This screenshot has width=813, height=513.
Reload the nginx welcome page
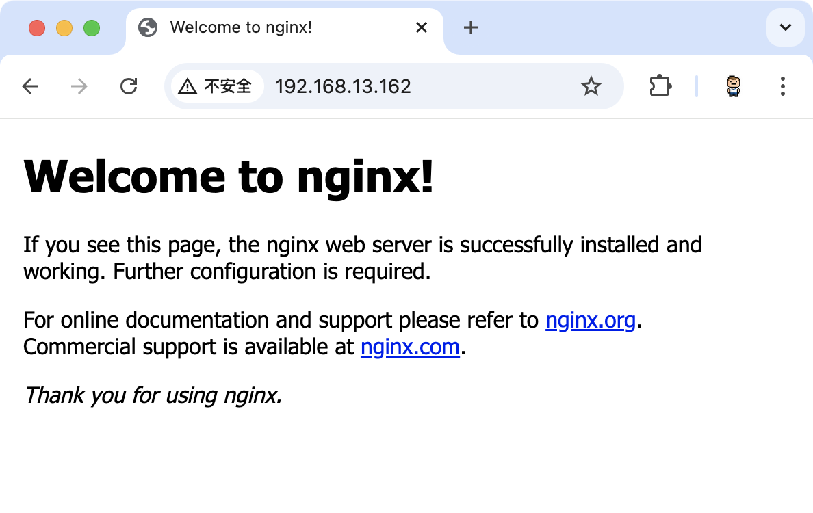(129, 86)
